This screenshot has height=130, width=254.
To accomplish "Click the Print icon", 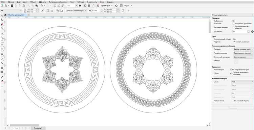I will point(24,6).
